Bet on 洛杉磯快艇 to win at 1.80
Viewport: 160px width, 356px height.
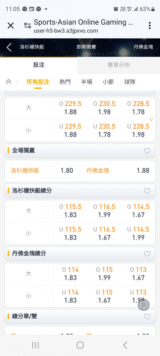tap(42, 171)
